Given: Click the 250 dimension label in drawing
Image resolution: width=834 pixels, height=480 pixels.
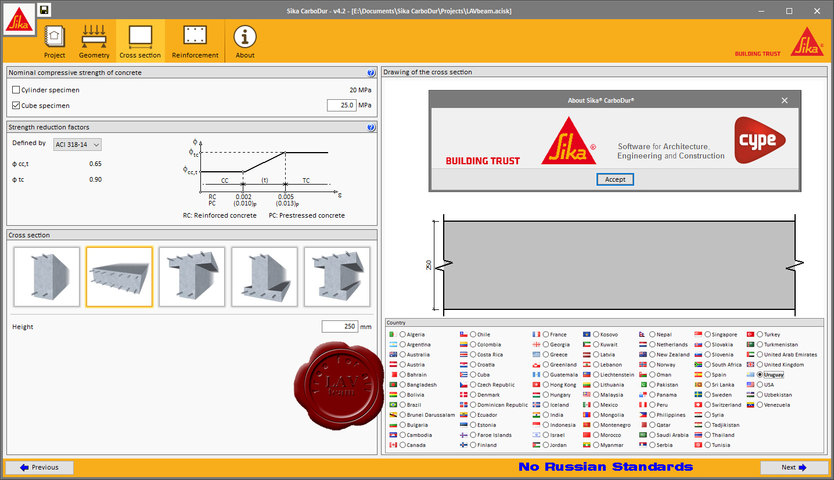Looking at the screenshot, I should pyautogui.click(x=429, y=265).
